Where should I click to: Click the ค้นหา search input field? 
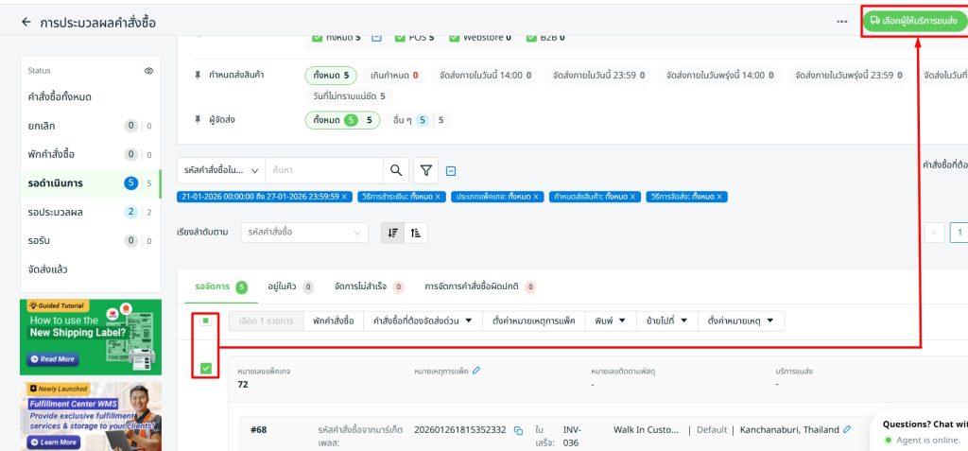pos(323,170)
